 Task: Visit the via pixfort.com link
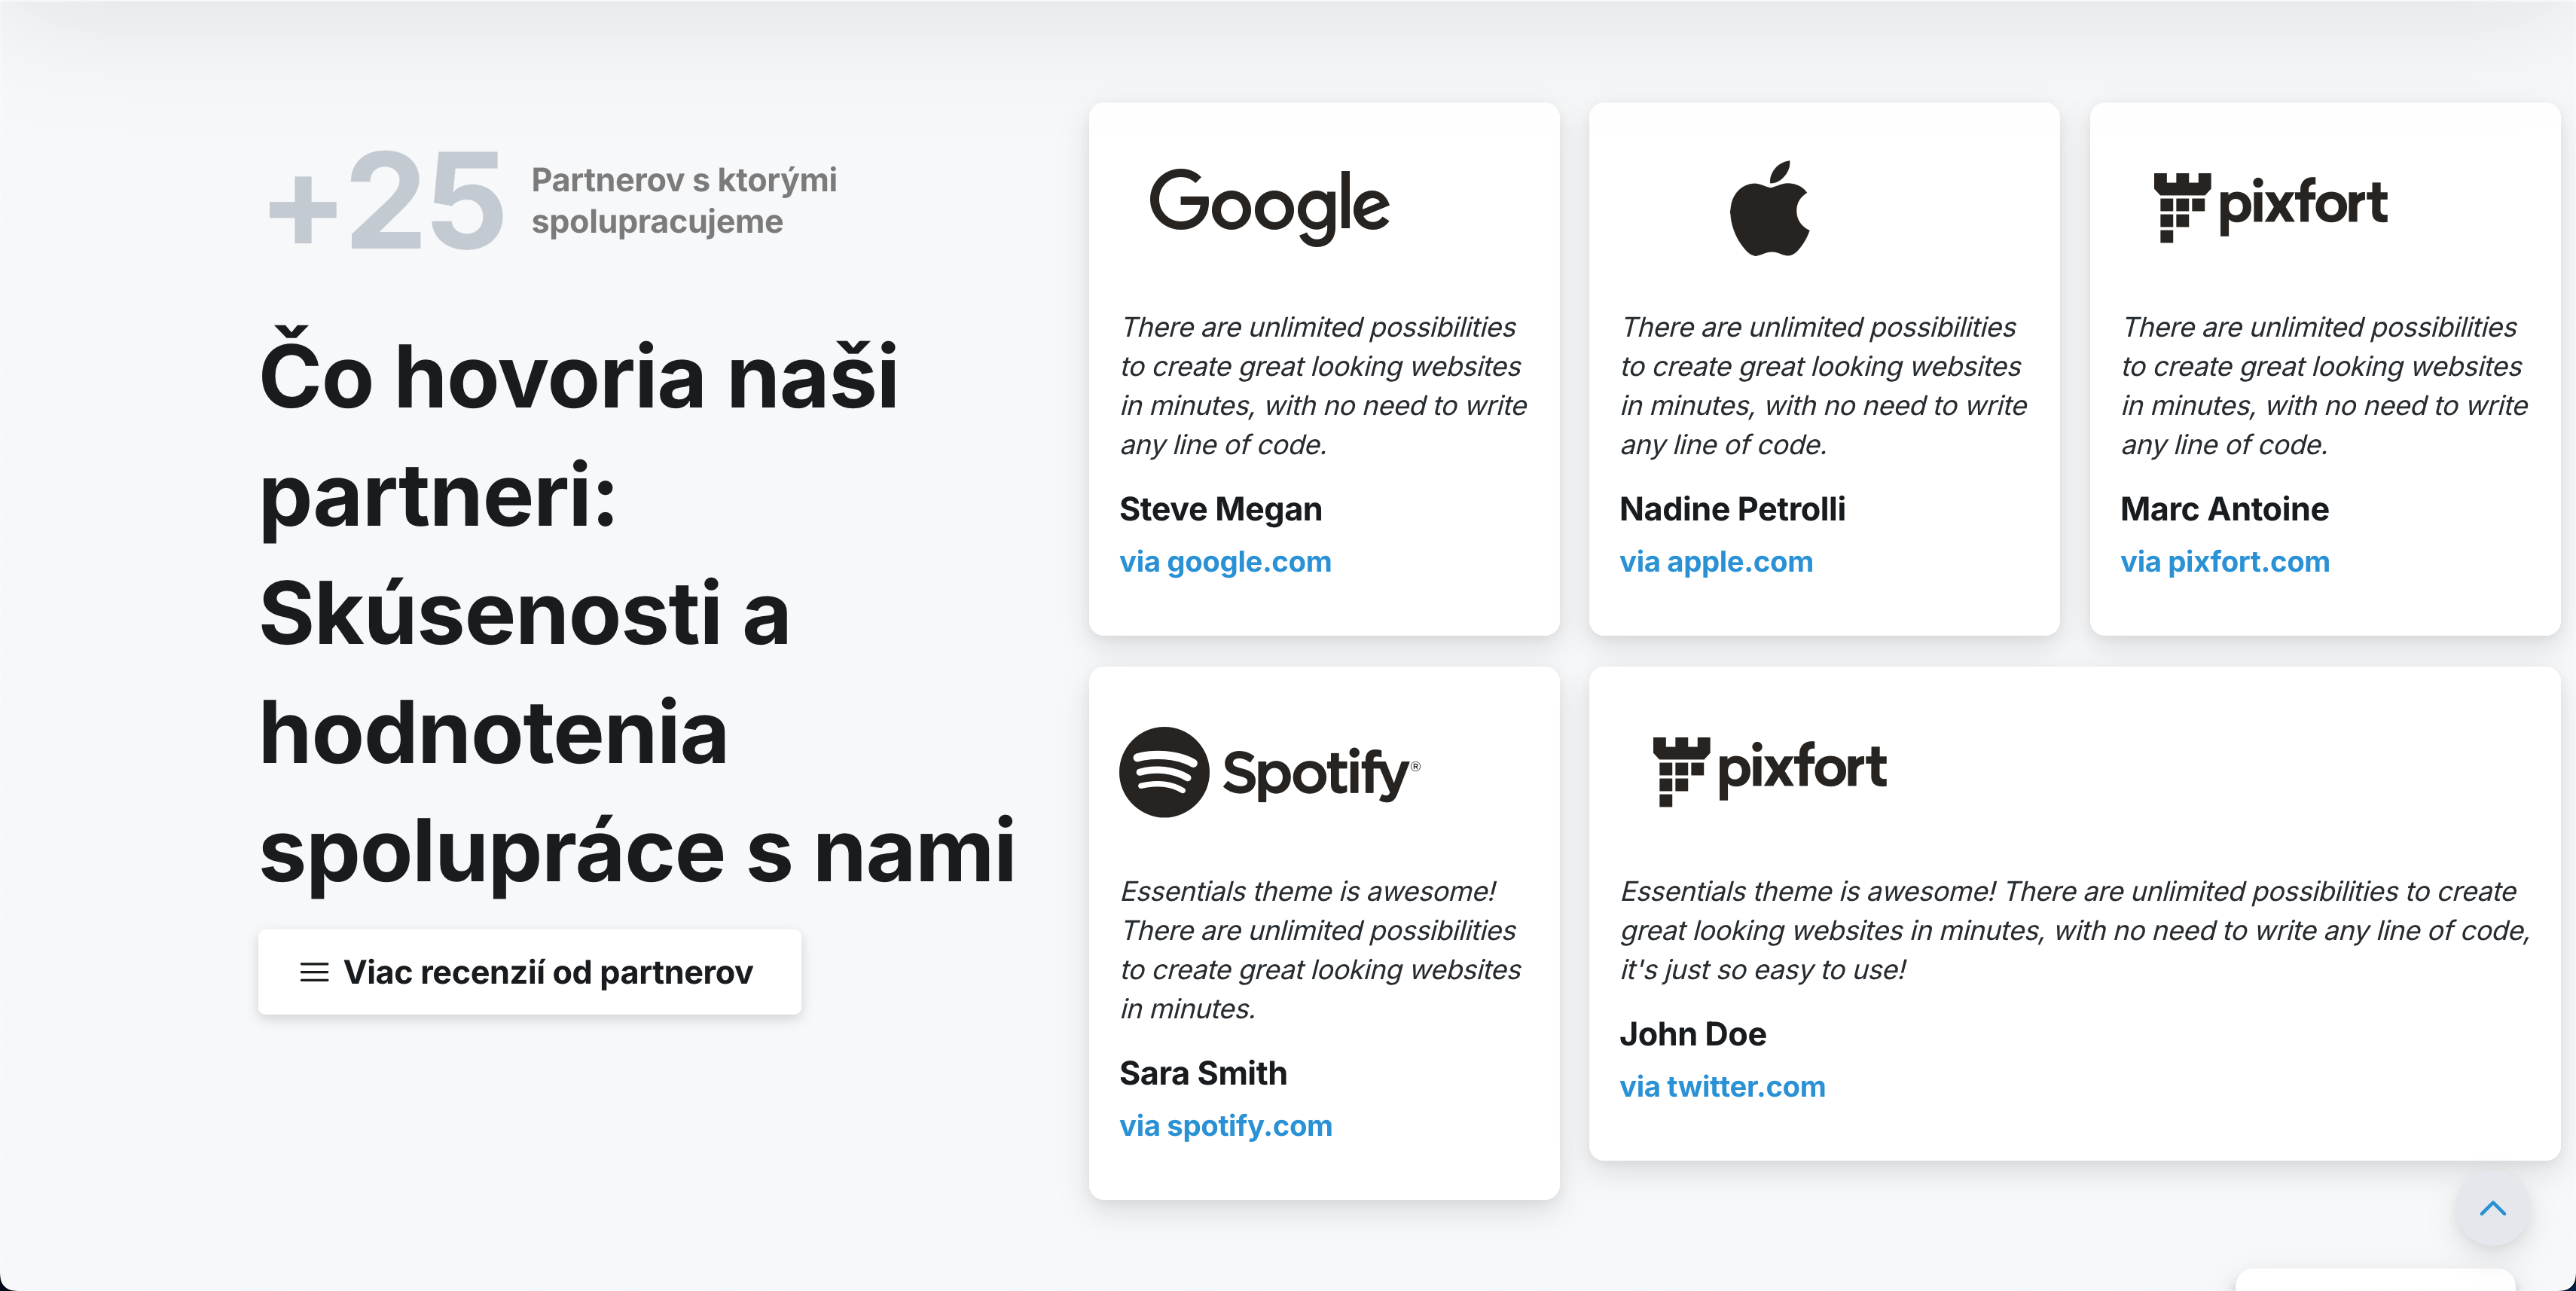2225,562
